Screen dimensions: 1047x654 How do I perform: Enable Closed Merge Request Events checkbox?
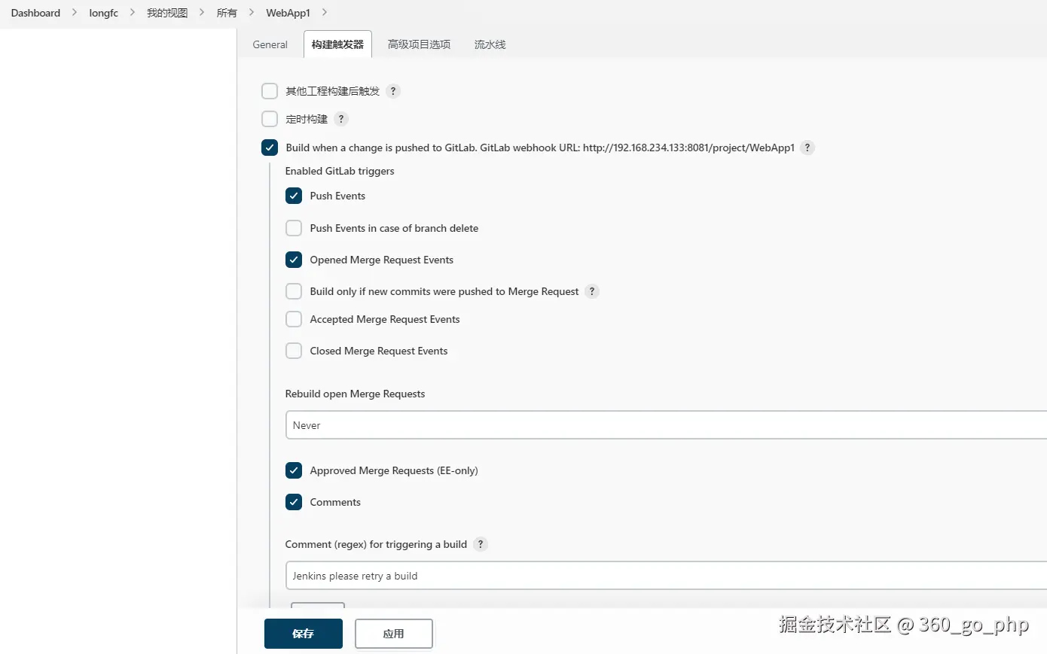click(x=294, y=351)
